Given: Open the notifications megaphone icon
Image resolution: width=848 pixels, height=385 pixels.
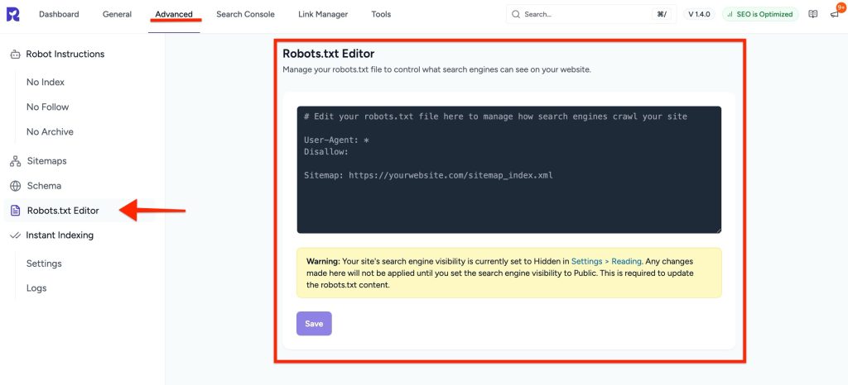Looking at the screenshot, I should (834, 14).
